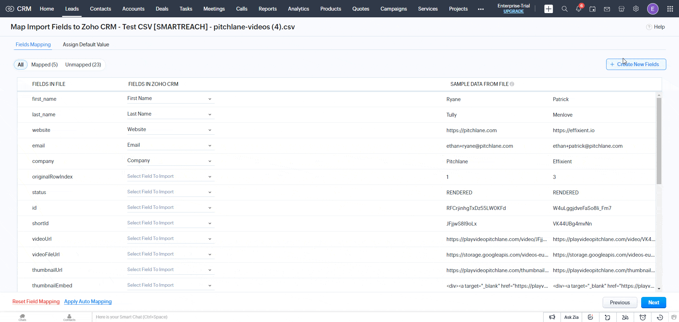
Task: Open the Chats icon in bottom bar
Action: (22, 317)
